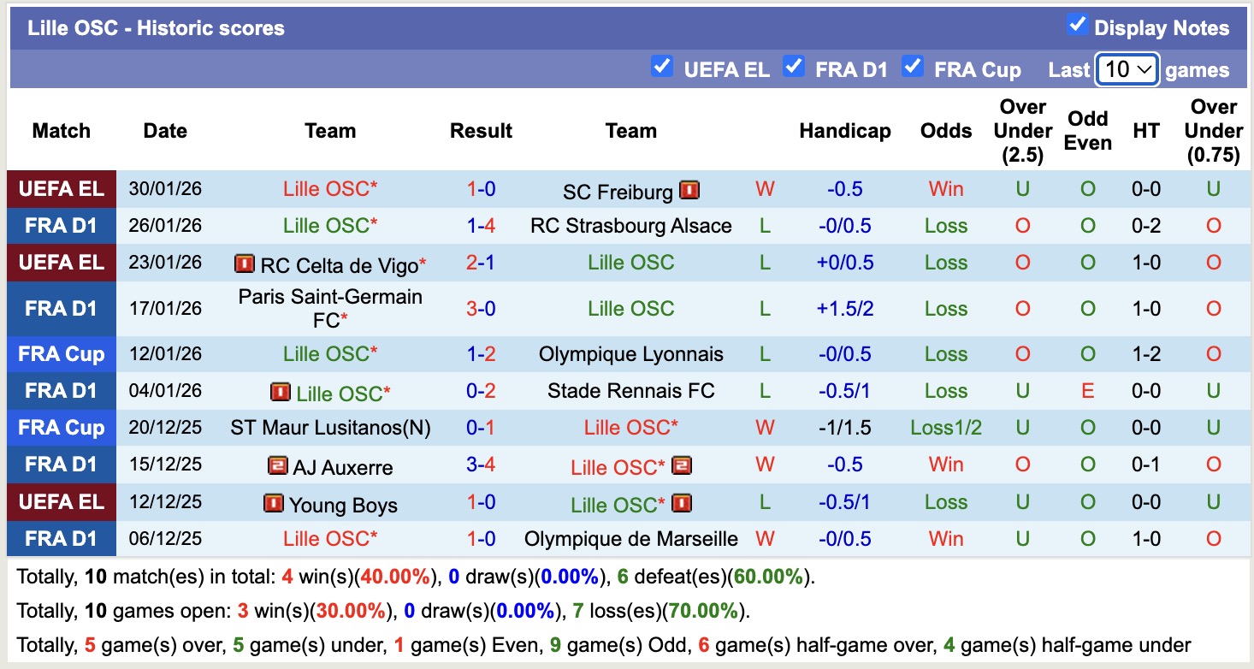
Task: Open the last games count dropdown
Action: click(1127, 70)
